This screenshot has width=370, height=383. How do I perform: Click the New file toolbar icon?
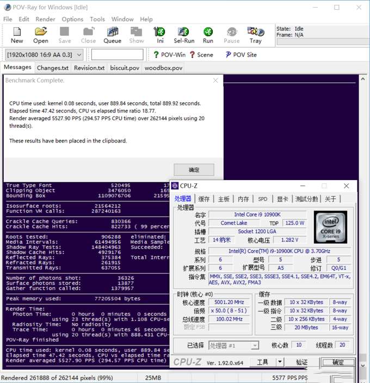pyautogui.click(x=17, y=35)
